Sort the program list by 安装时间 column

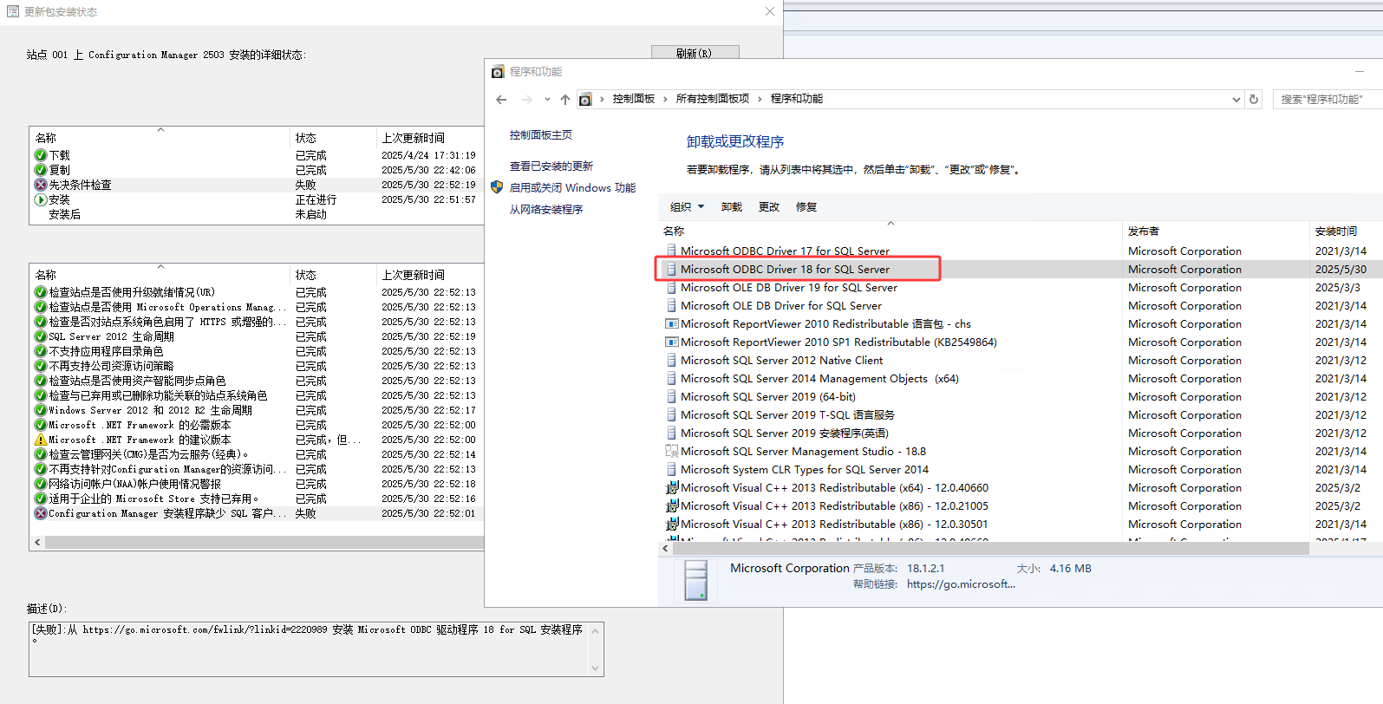tap(1346, 231)
